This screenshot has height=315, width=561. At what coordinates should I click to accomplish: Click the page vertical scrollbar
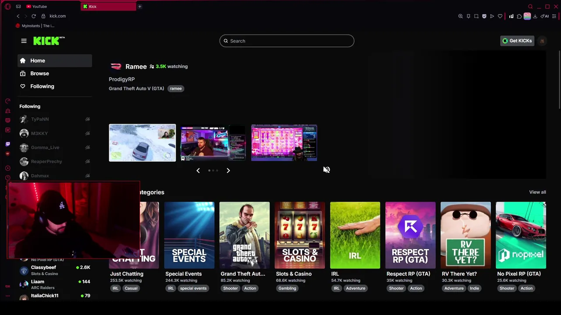[559, 79]
